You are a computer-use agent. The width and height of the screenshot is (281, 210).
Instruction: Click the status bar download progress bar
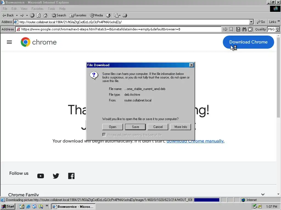pyautogui.click(x=207, y=200)
